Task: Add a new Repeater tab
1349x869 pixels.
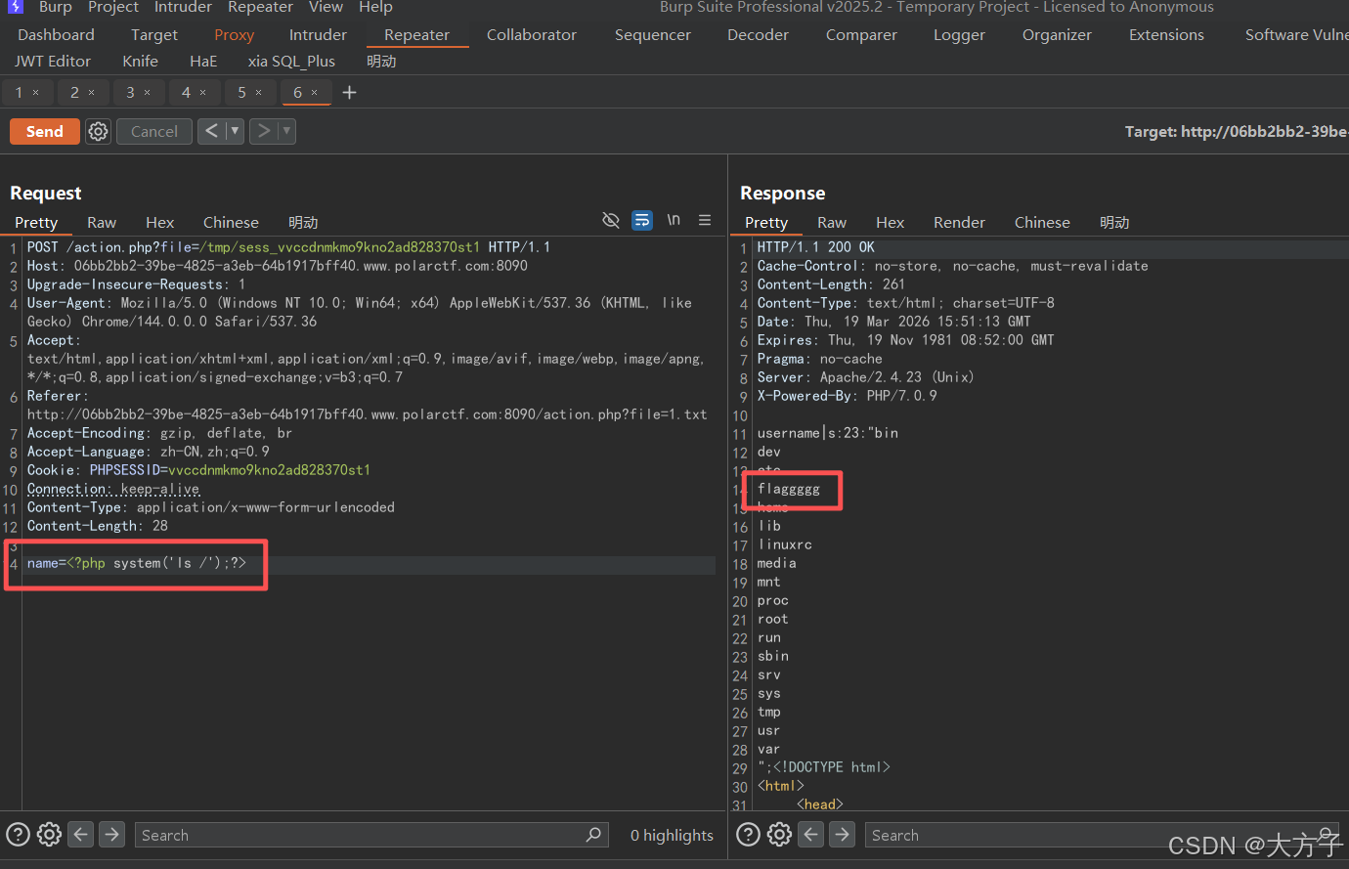Action: (x=349, y=92)
